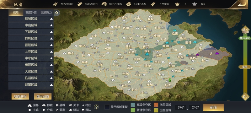
Task: Select the purple city icon in 吴
Action: tap(217, 53)
